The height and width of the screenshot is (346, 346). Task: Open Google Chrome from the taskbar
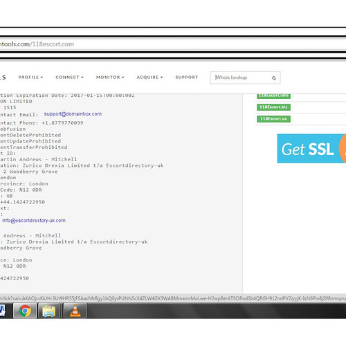(x=25, y=311)
